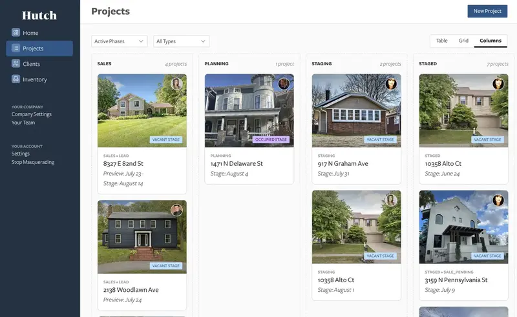Click the '4 projects' count label
Image resolution: width=517 pixels, height=317 pixels.
tap(176, 64)
